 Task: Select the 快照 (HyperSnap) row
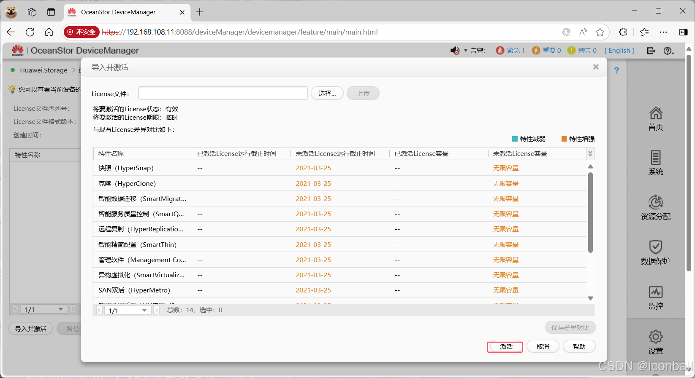(340, 168)
